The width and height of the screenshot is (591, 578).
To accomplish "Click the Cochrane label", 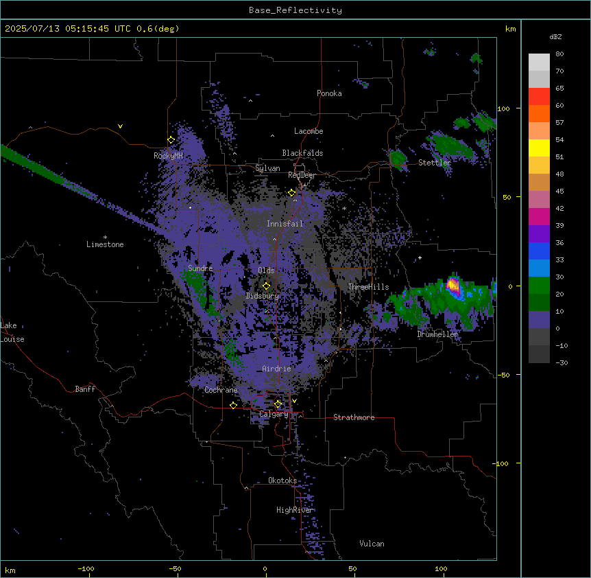I will (x=221, y=390).
